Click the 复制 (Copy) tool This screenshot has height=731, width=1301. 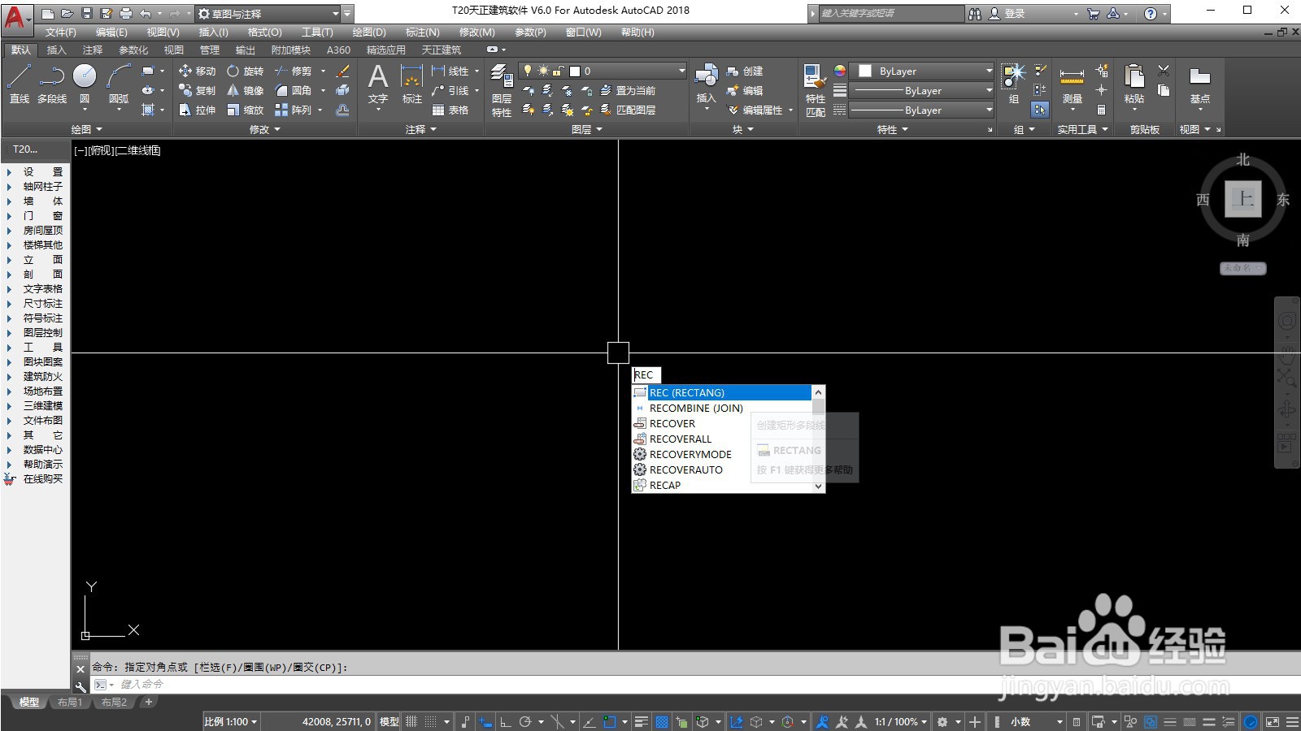[x=197, y=90]
